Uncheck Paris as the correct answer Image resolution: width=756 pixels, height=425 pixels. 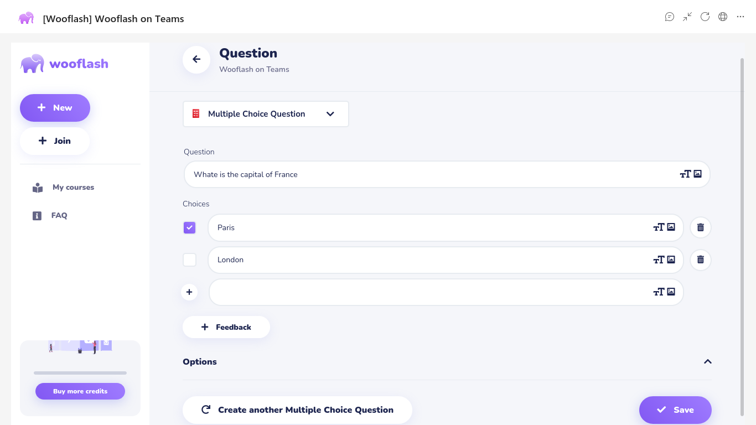189,227
